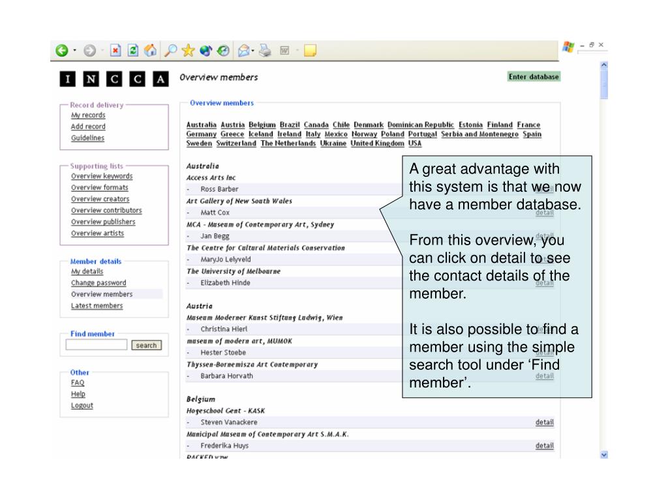Screen dimensions: 668x501
Task: Click the Media globe icon
Action: [x=205, y=51]
